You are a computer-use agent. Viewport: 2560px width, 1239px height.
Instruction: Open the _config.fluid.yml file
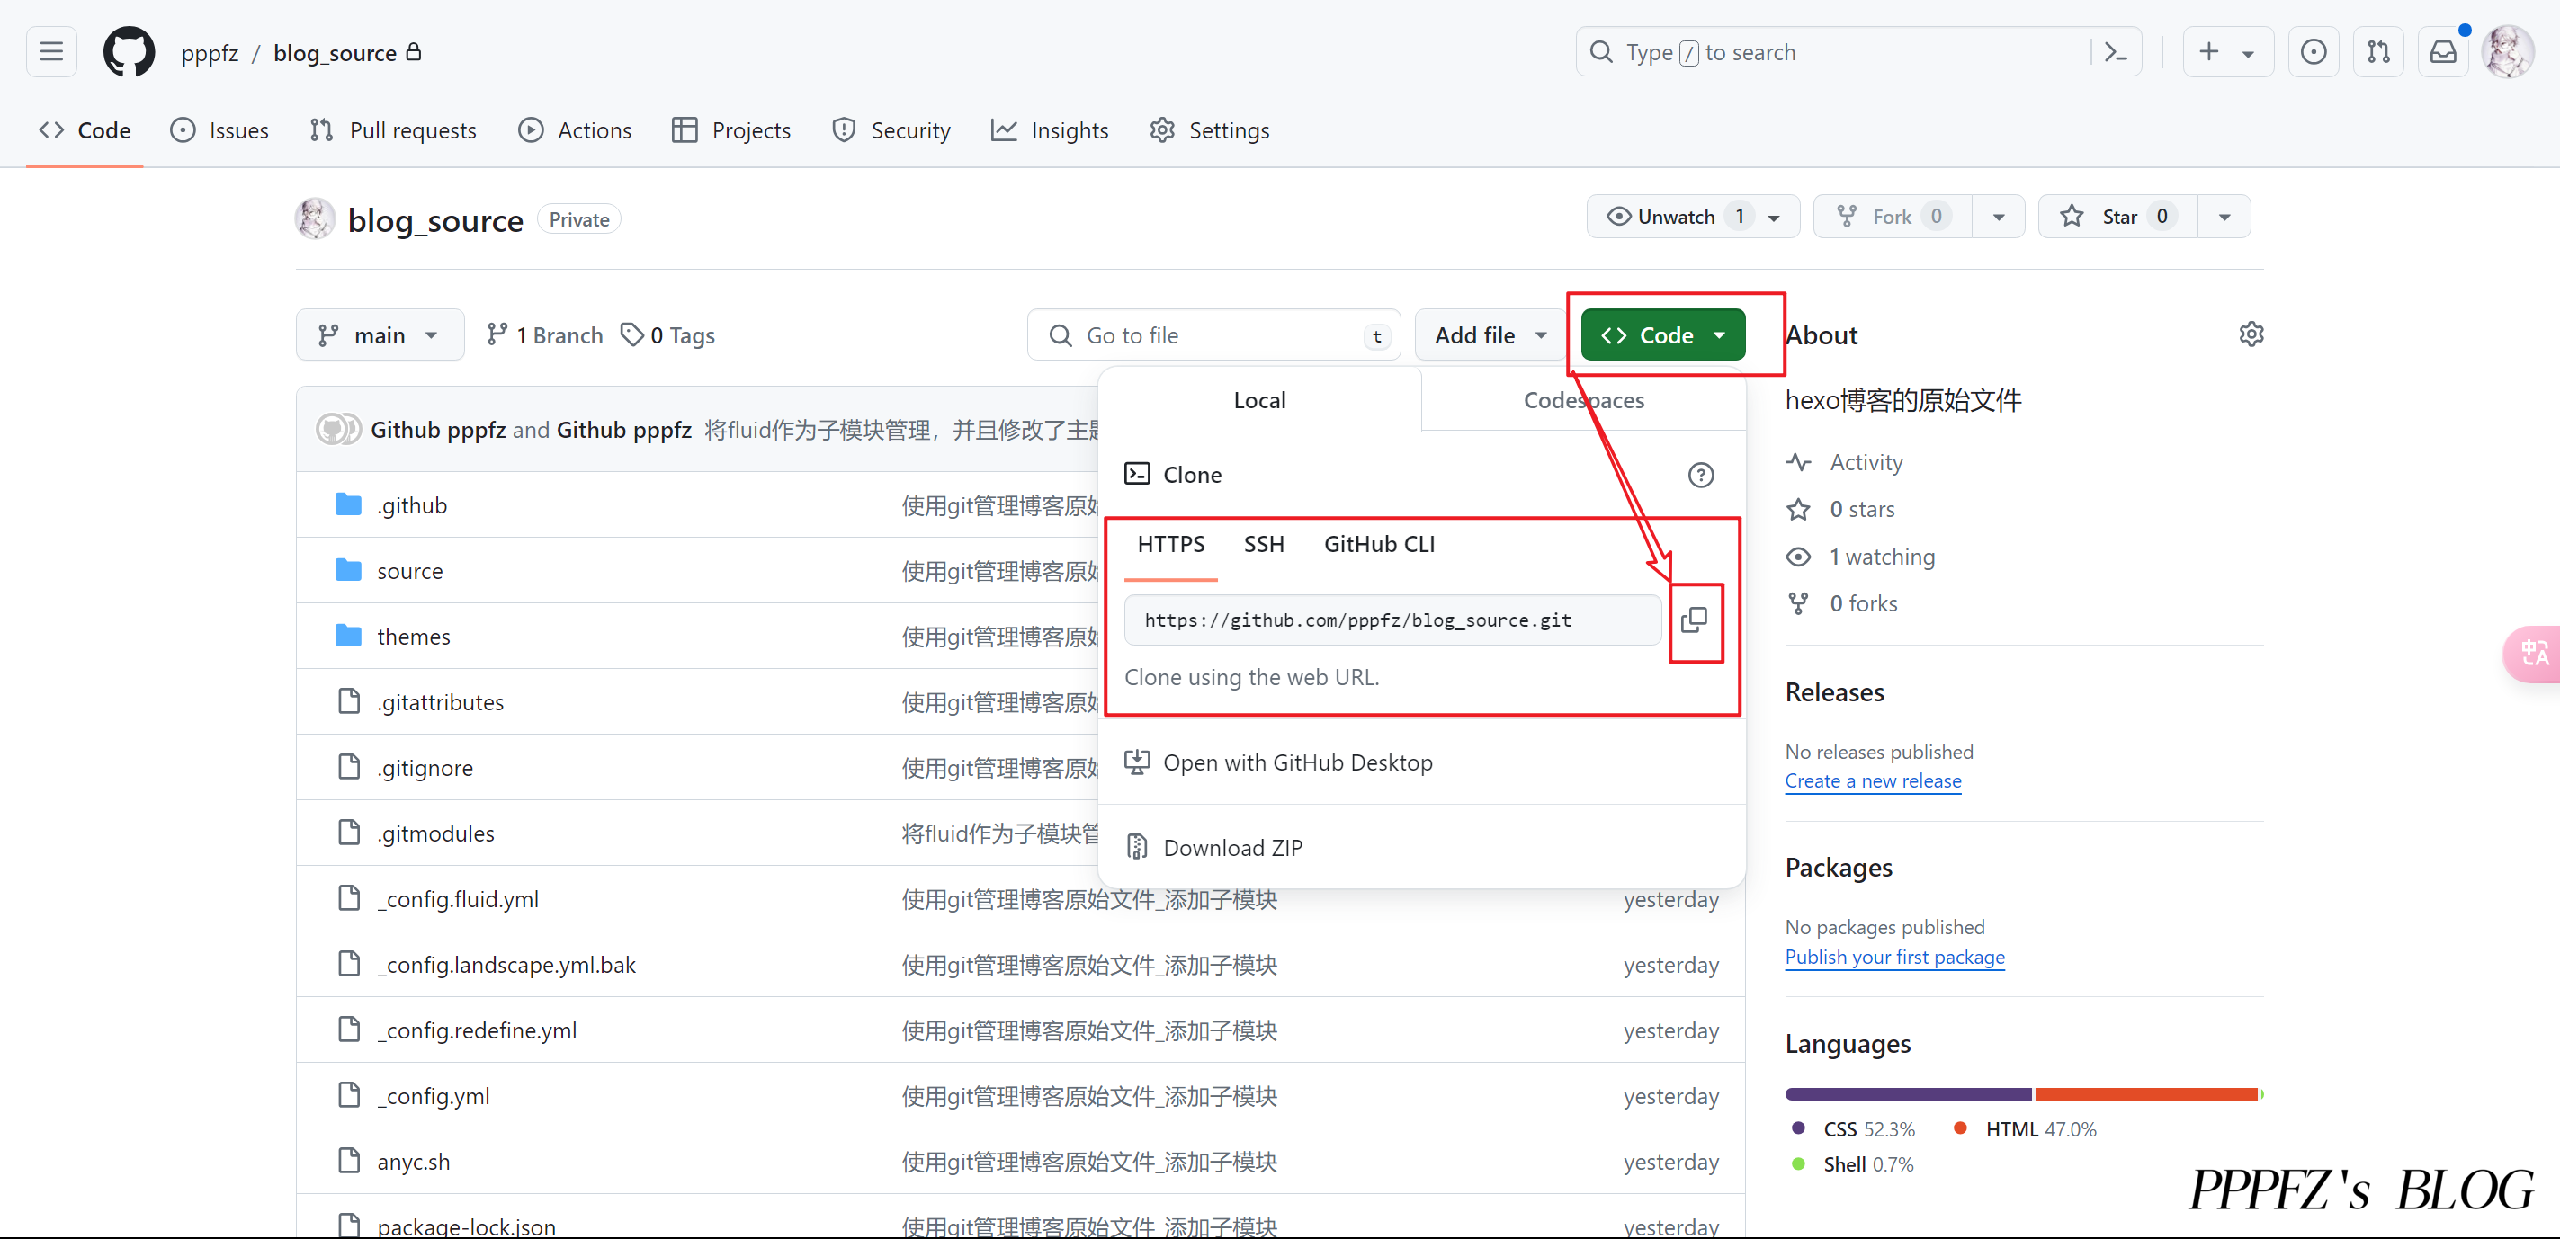point(458,899)
